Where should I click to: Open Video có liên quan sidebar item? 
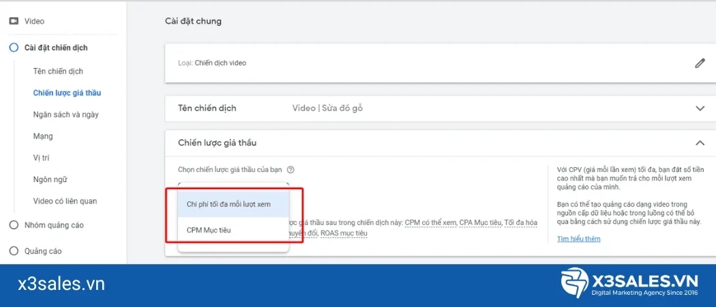pos(65,201)
